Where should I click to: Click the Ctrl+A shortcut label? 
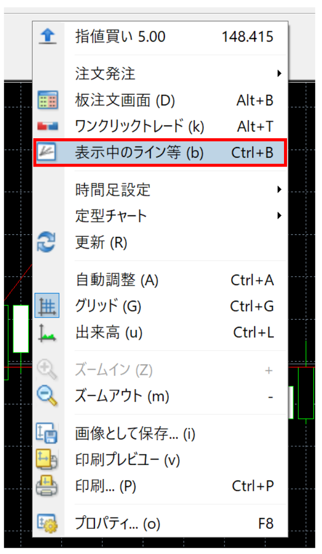point(252,280)
